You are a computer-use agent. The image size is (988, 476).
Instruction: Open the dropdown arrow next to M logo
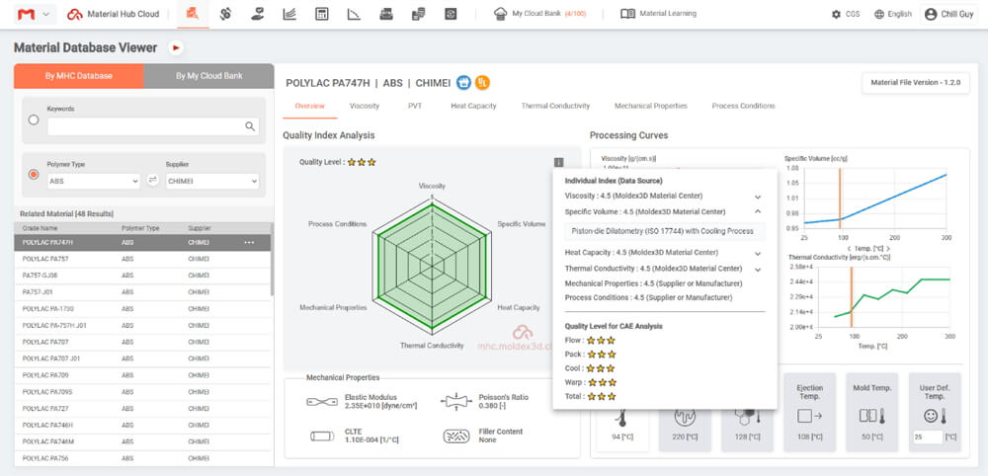pyautogui.click(x=45, y=14)
